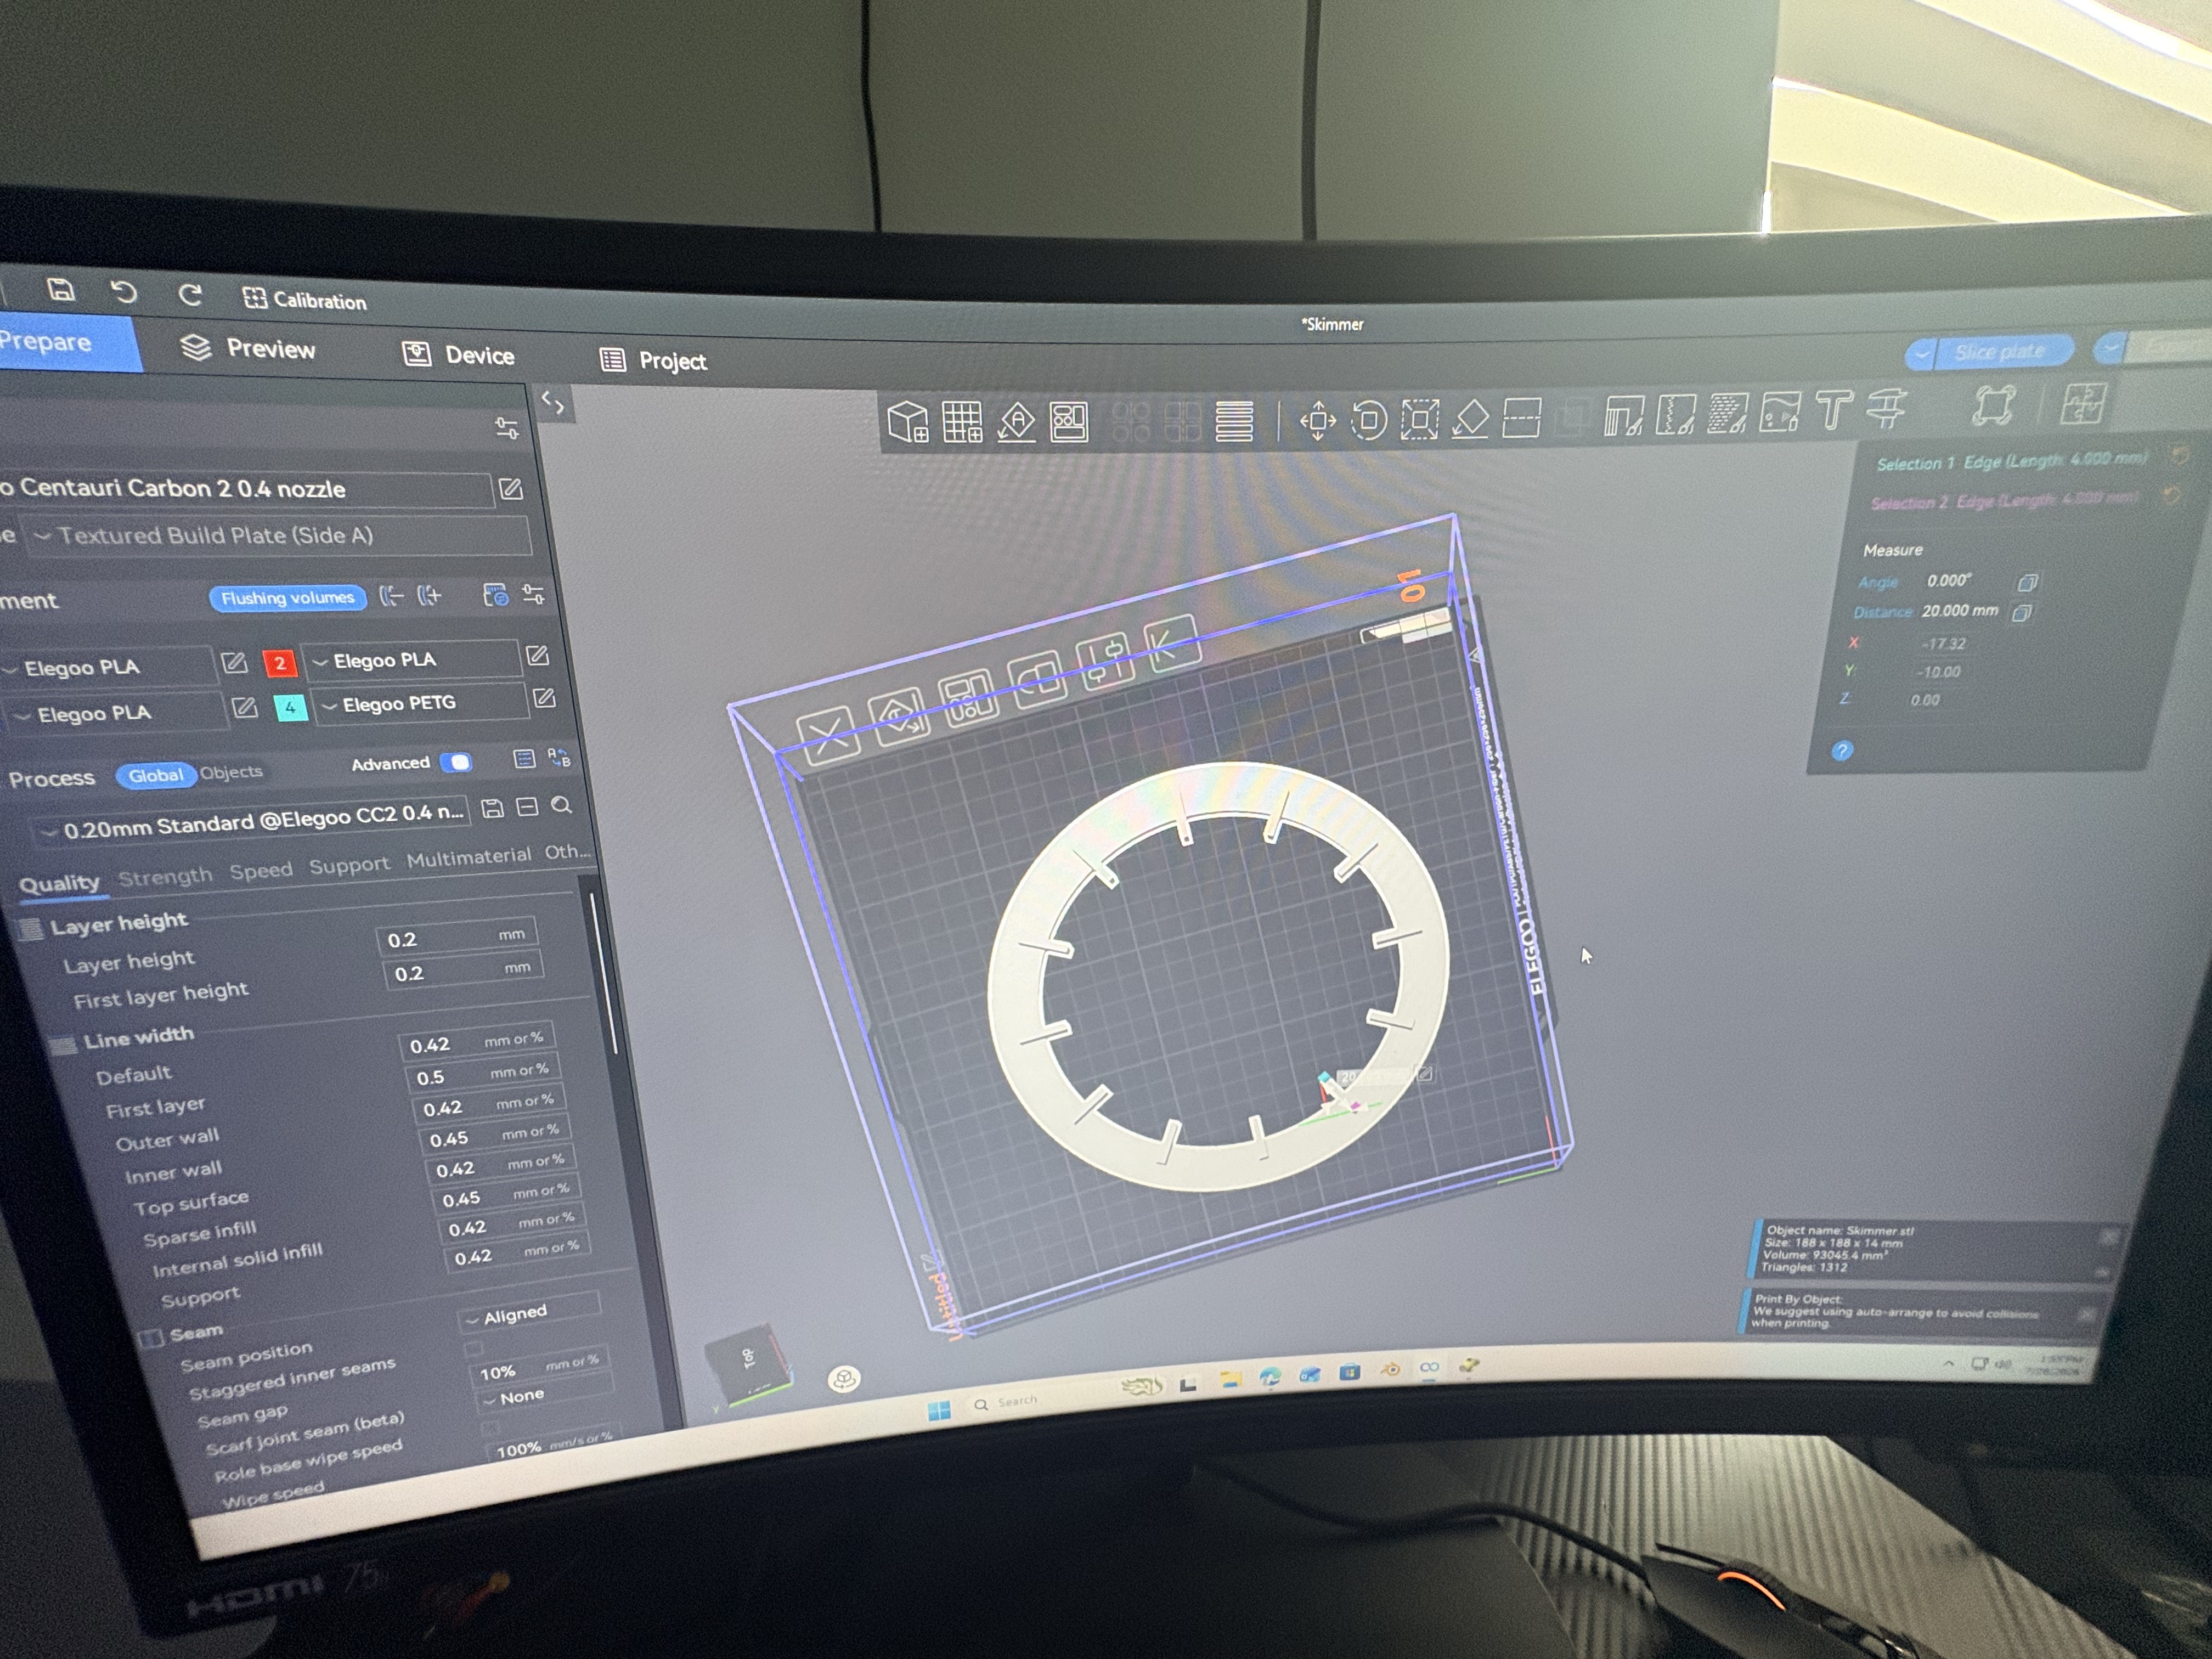The height and width of the screenshot is (1659, 2212).
Task: Click the red filament 2 color swatch
Action: point(280,662)
